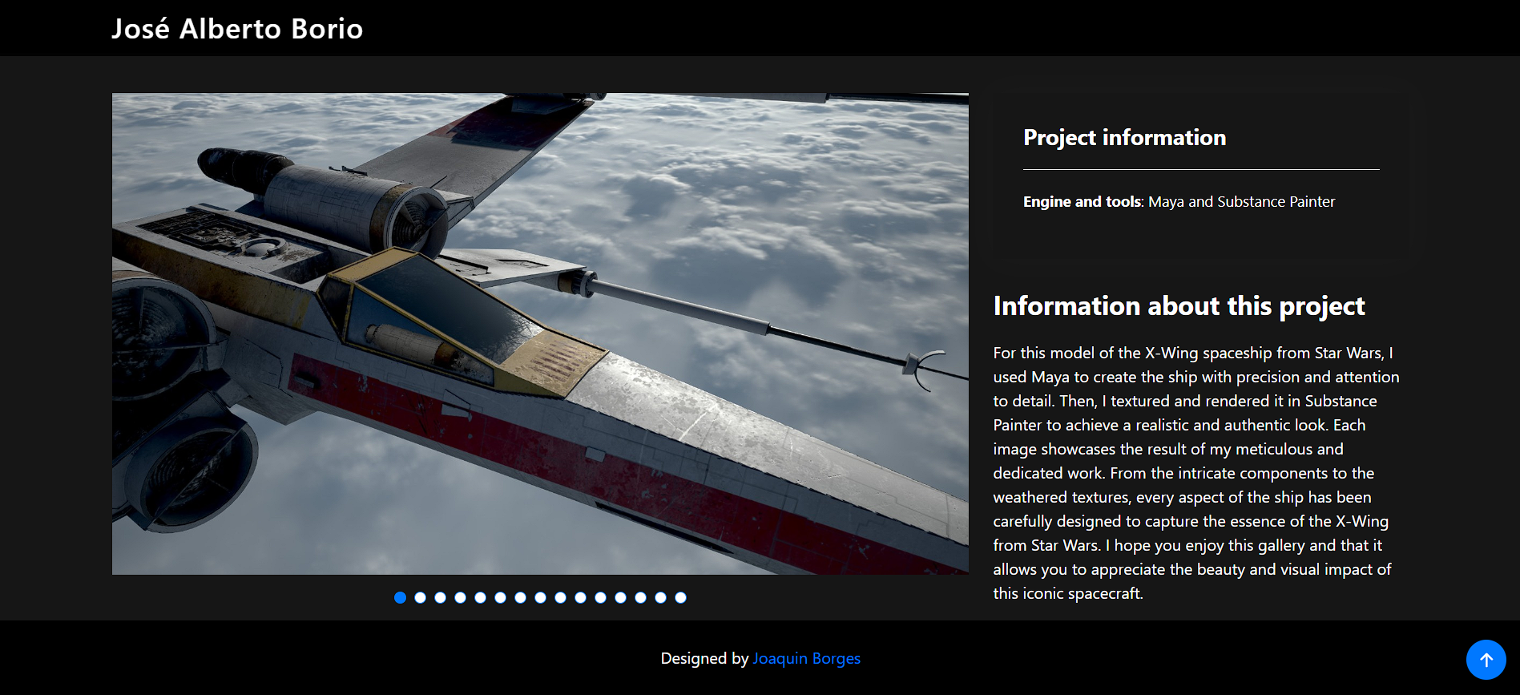Follow the Joaquin Borges designer link
The width and height of the screenshot is (1520, 695).
806,658
